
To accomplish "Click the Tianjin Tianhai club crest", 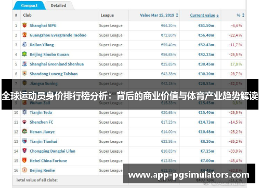I will (x=24, y=141).
